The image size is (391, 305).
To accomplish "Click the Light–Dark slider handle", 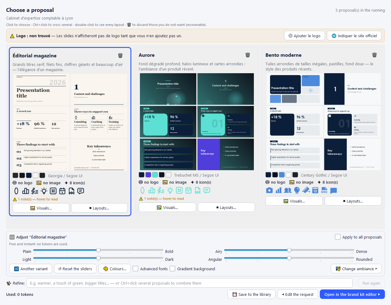I will [98, 258].
